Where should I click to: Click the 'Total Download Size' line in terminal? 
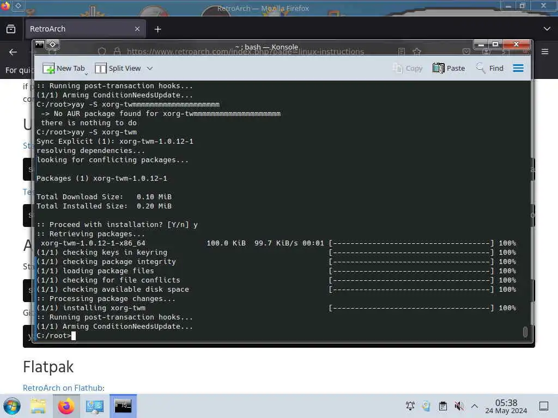(x=104, y=197)
